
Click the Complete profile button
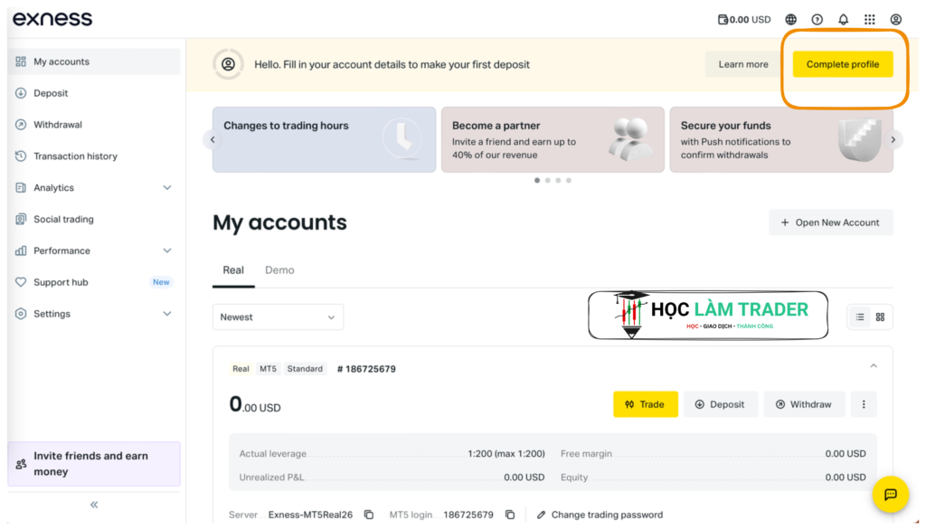click(x=843, y=64)
